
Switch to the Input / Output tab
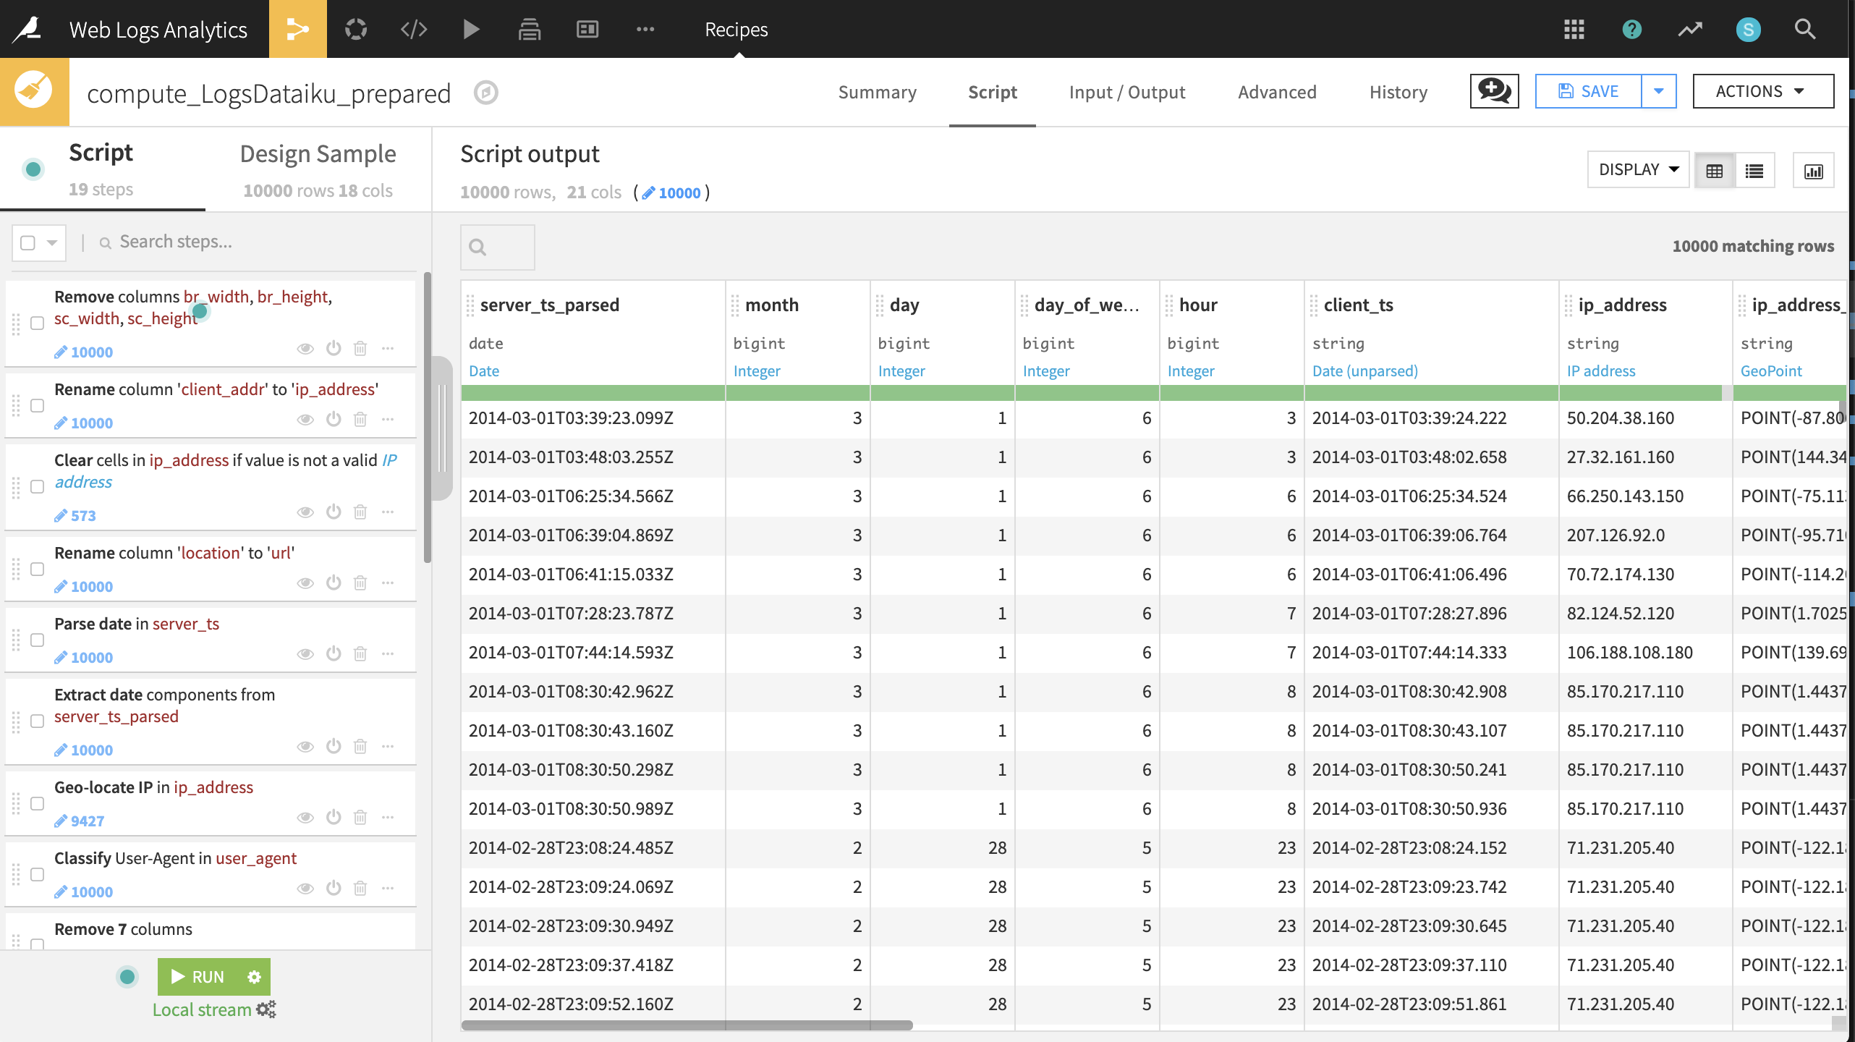[x=1127, y=92]
